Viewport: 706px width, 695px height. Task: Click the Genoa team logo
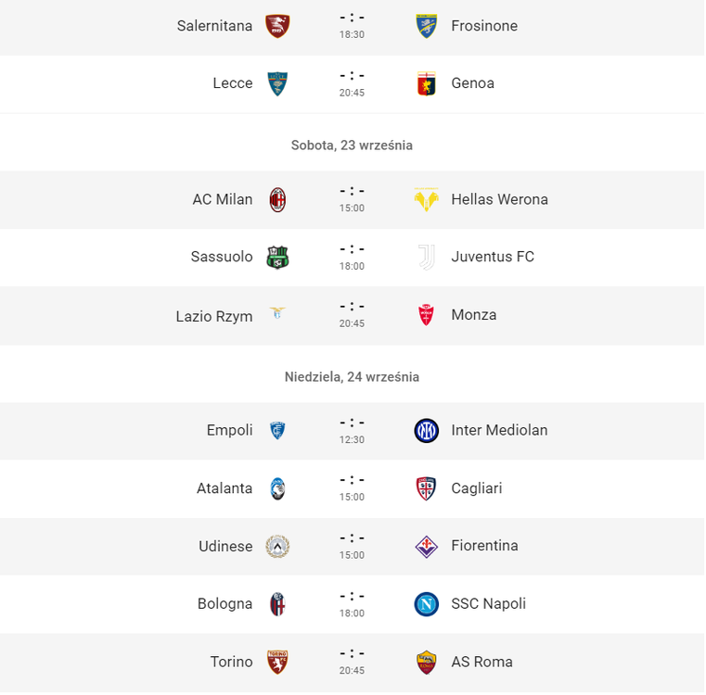point(426,83)
